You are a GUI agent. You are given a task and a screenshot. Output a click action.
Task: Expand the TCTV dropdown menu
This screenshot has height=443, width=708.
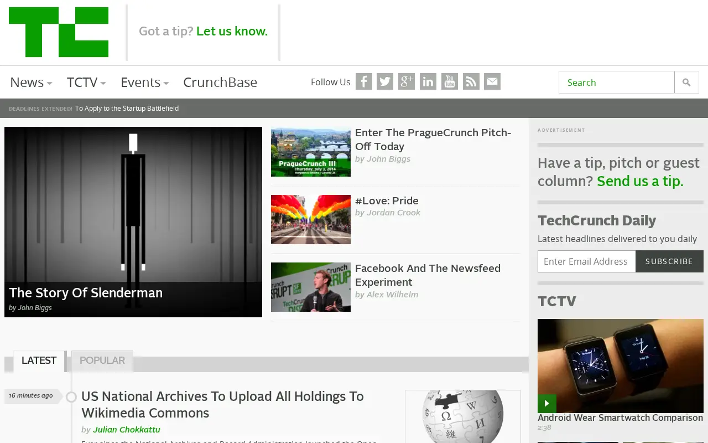86,83
